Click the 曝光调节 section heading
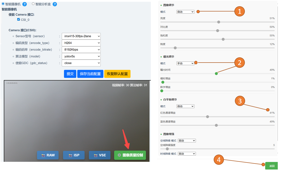Viewport: 281px width, 172px height. point(169,57)
